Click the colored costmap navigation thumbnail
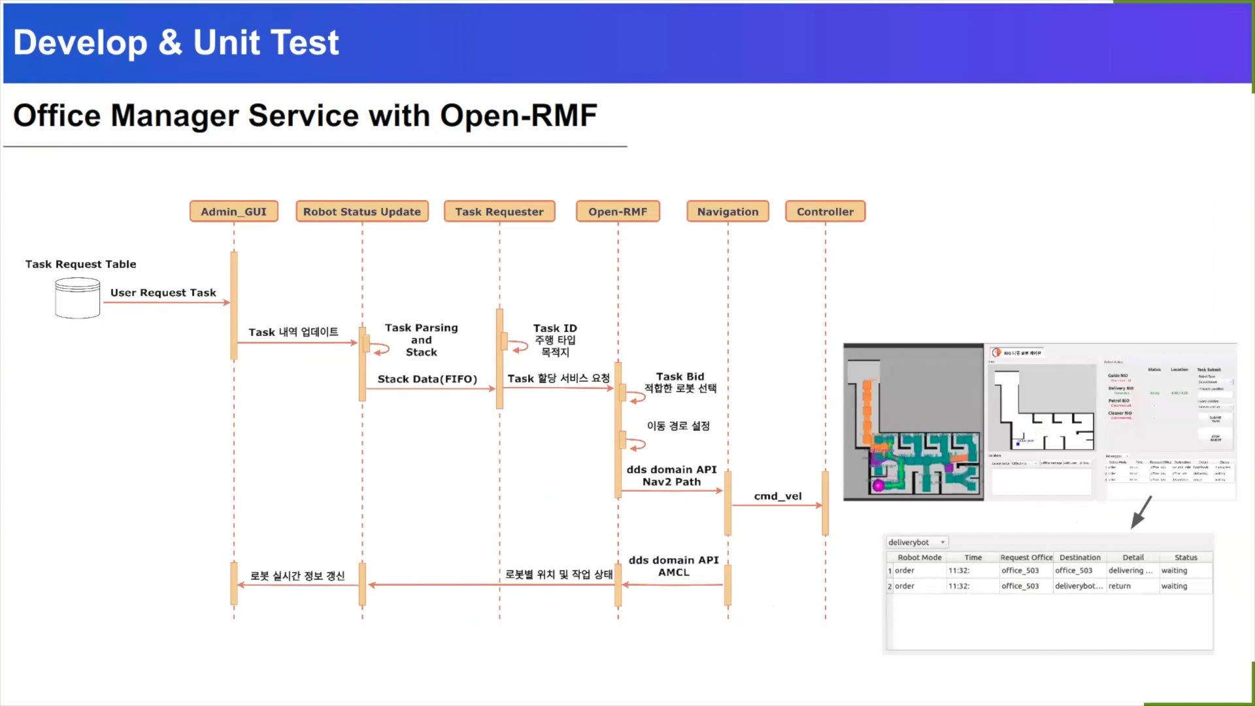Screen dimensions: 1255x706 tap(913, 422)
